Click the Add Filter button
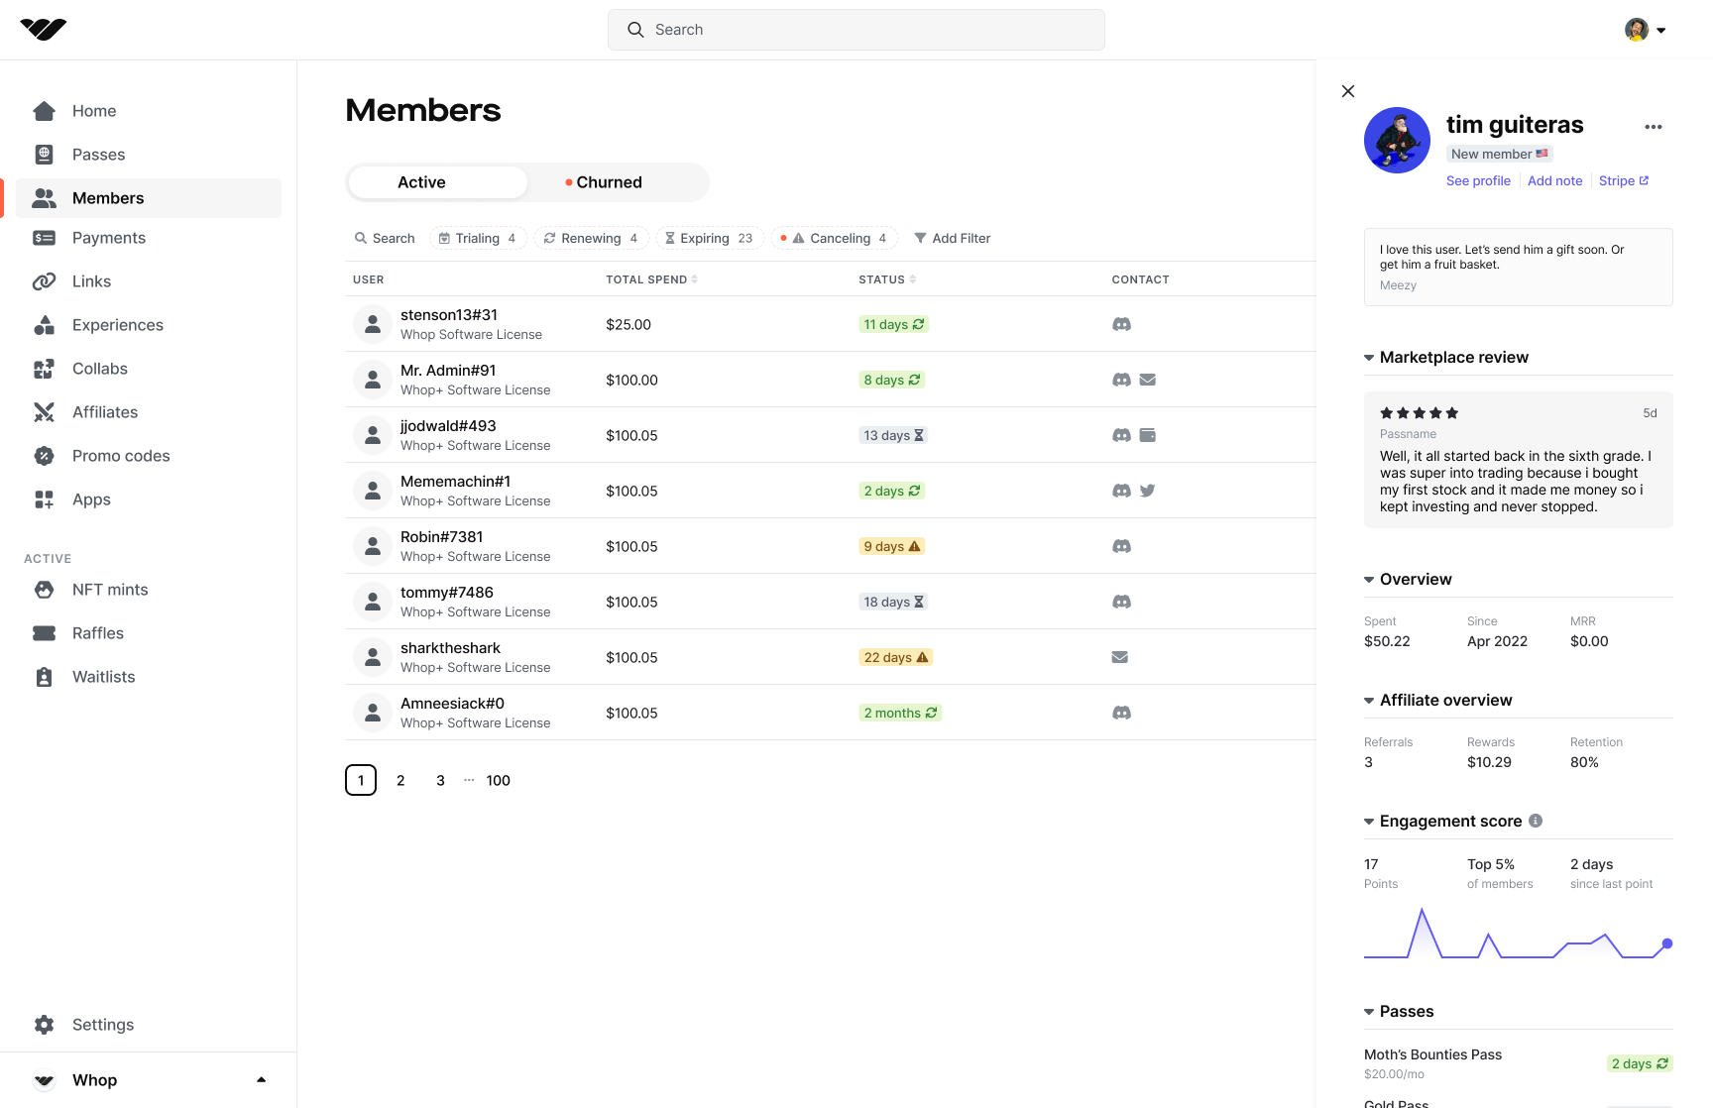Image resolution: width=1713 pixels, height=1108 pixels. pos(952,238)
